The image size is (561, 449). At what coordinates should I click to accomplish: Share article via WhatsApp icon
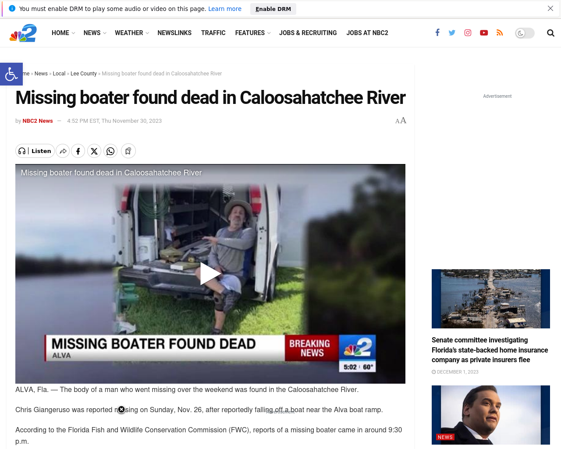(x=110, y=151)
